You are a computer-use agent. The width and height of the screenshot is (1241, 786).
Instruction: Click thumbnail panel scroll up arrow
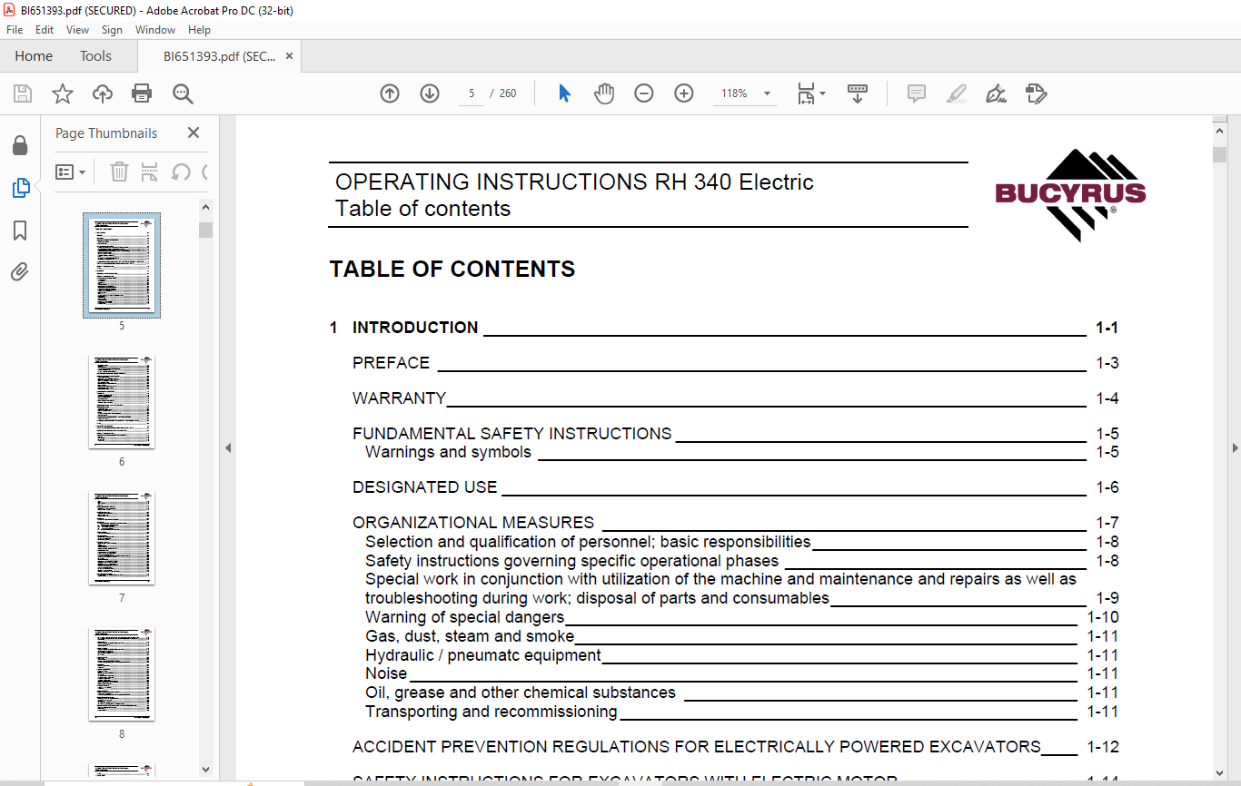point(205,208)
